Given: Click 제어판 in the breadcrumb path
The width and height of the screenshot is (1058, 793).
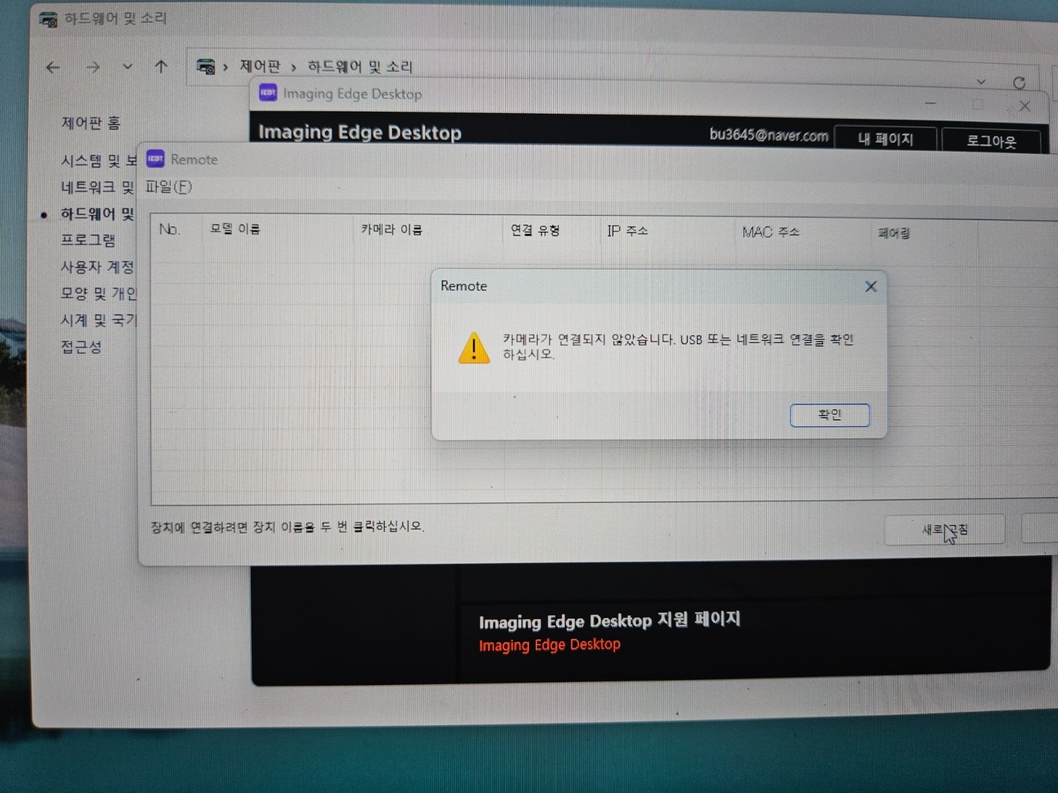Looking at the screenshot, I should 260,66.
